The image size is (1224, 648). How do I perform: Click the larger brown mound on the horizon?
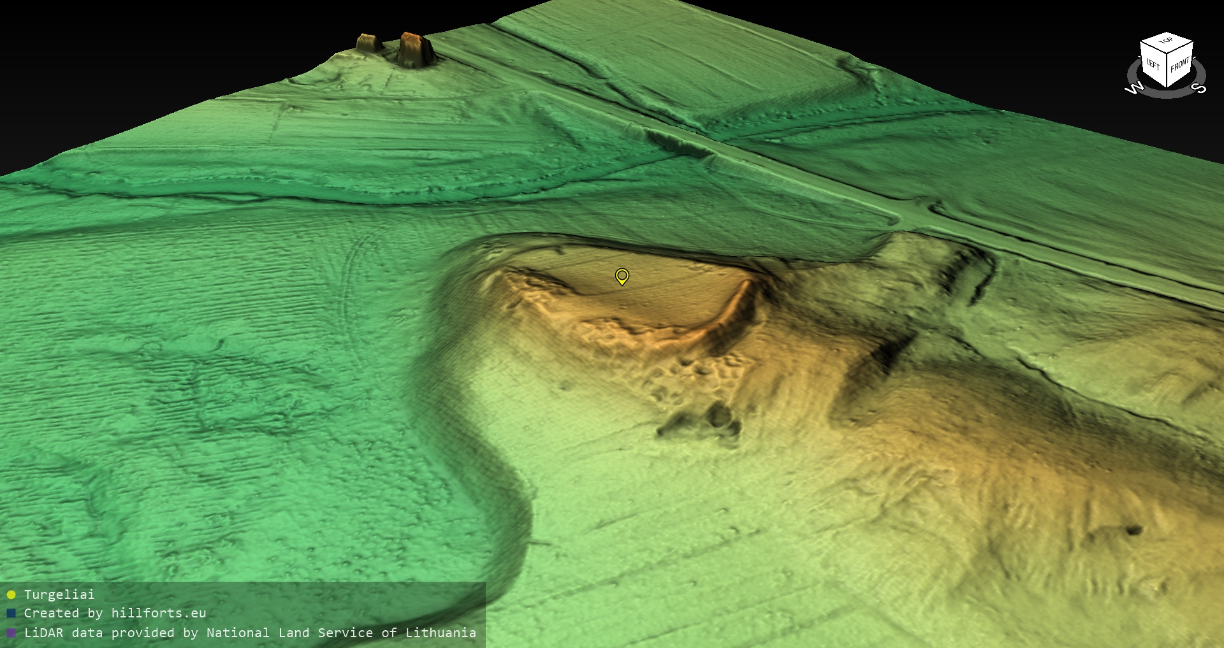416,50
